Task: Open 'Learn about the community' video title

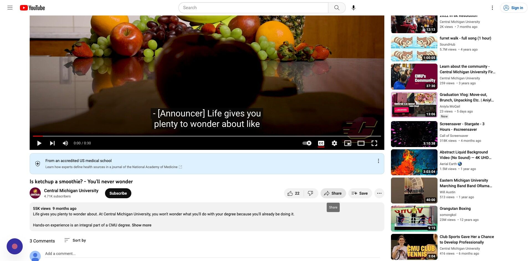Action: point(467,69)
